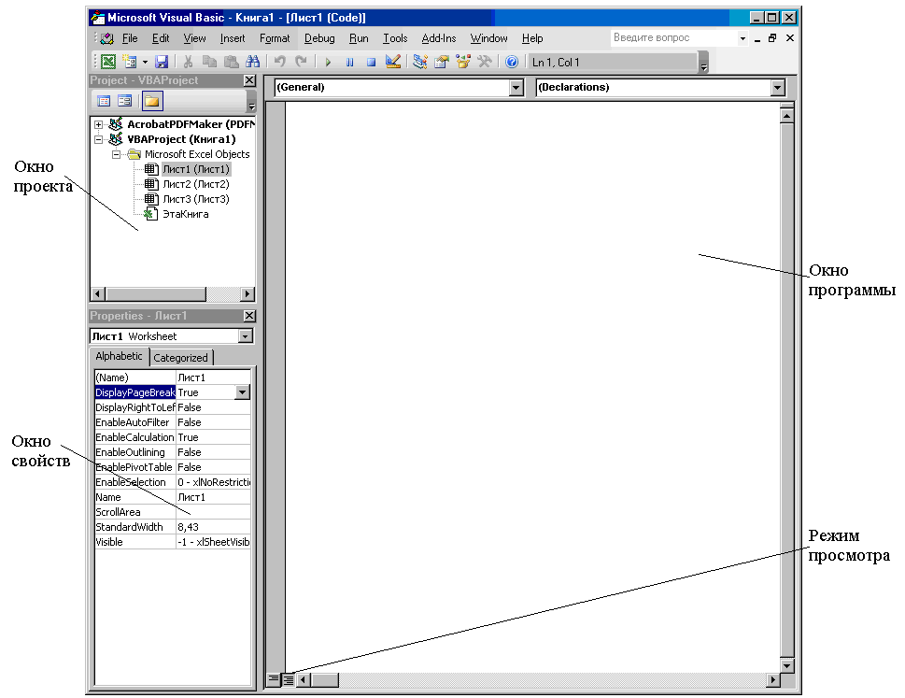Open Object Browser toolbar icon
The height and width of the screenshot is (698, 905).
pos(463,62)
